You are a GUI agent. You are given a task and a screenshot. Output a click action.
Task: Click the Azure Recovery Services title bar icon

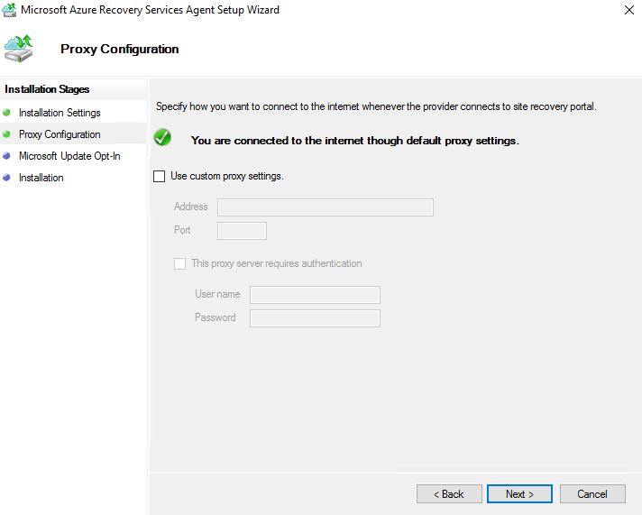9,9
